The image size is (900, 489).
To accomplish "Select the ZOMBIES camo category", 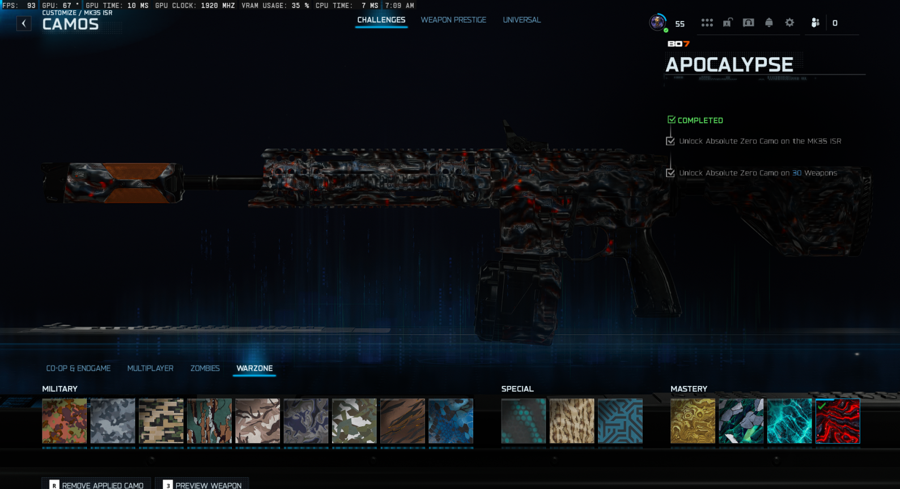I will pos(205,368).
